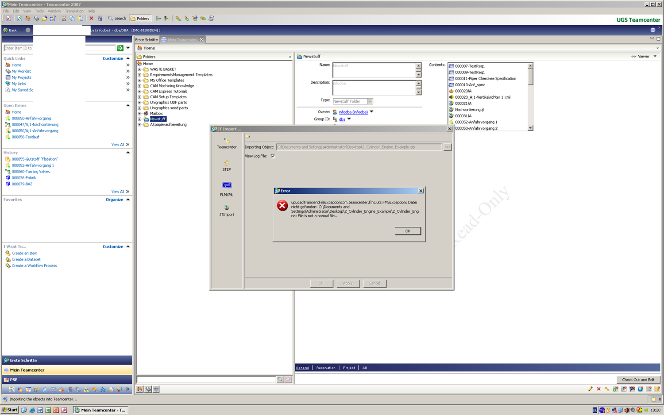Click the Enter Item ID search field

click(59, 48)
